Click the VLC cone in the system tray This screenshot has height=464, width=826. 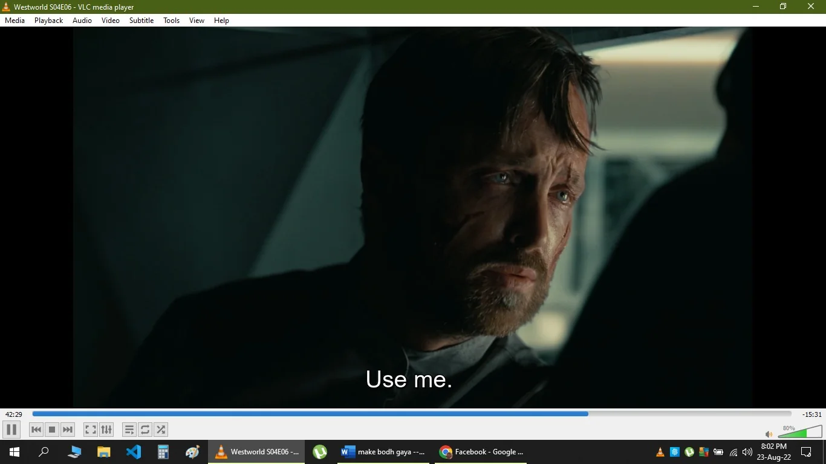pyautogui.click(x=660, y=452)
